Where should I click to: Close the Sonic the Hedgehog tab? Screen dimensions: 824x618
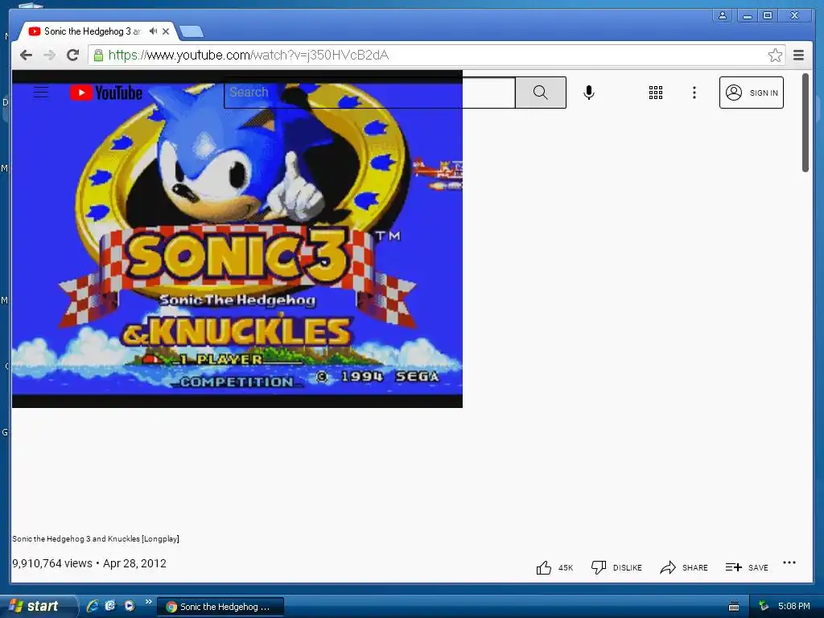(x=166, y=31)
